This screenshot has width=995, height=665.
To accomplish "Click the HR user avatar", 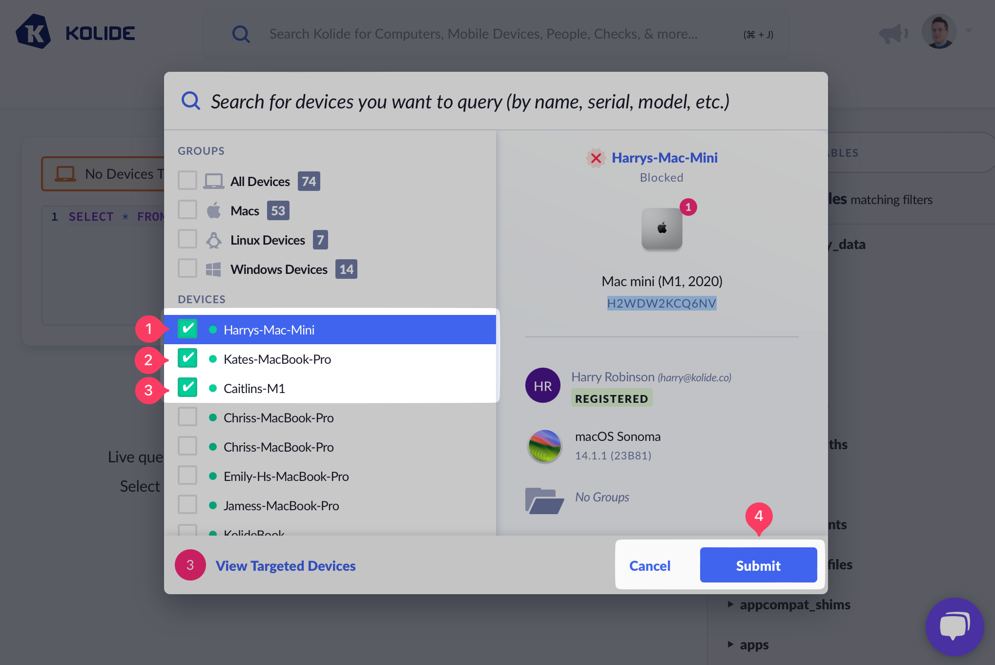I will pos(542,386).
